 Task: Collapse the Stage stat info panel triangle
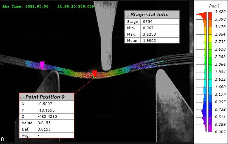[127, 15]
